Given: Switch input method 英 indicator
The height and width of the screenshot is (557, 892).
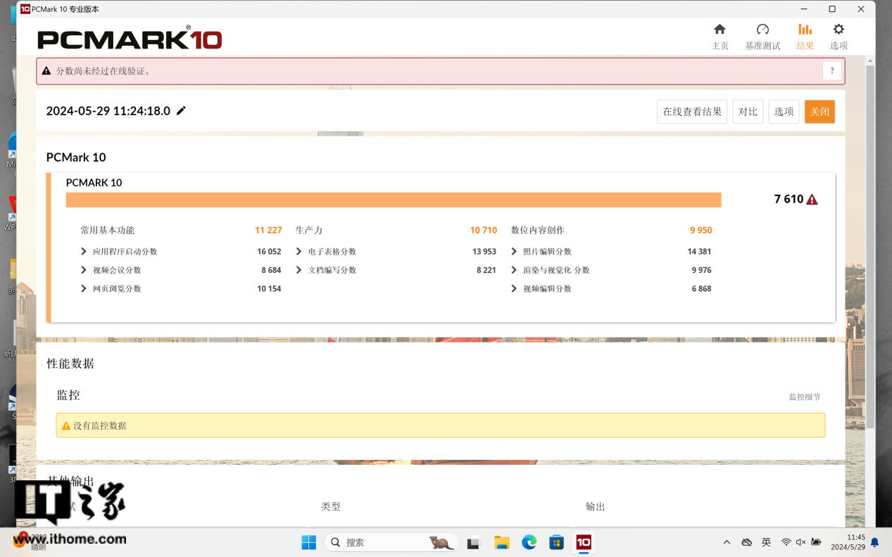Looking at the screenshot, I should coord(767,542).
